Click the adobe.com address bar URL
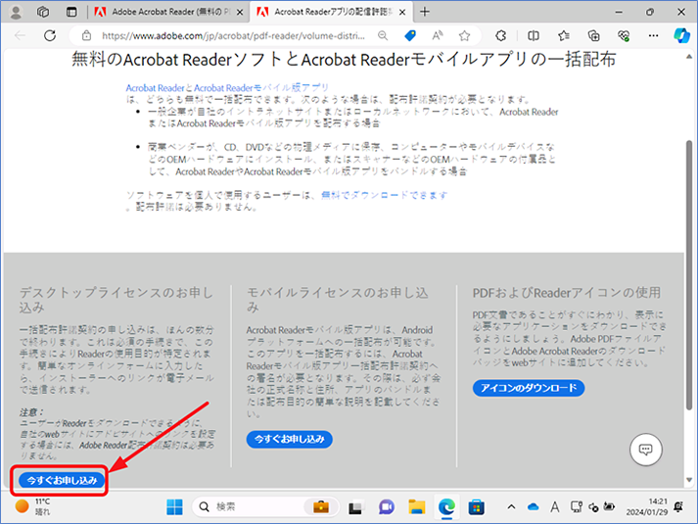Screen dimensions: 698x524 pos(233,35)
